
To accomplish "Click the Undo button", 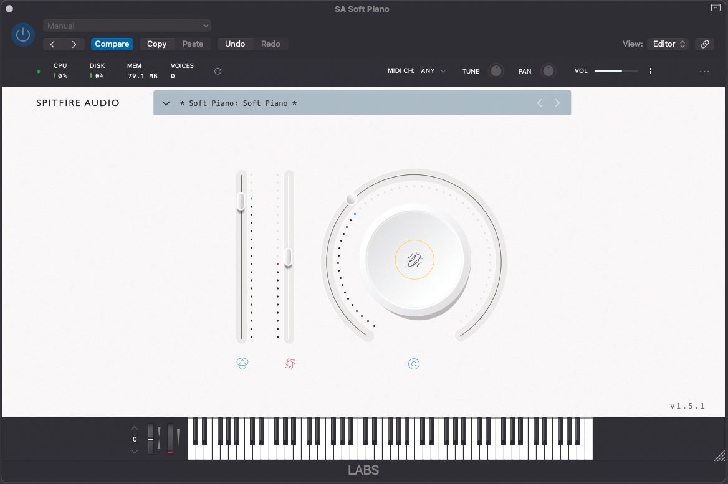I will [235, 44].
